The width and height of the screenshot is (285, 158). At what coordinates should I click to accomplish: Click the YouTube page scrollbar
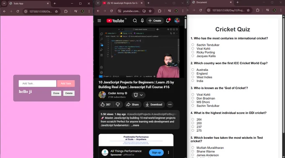[185, 23]
